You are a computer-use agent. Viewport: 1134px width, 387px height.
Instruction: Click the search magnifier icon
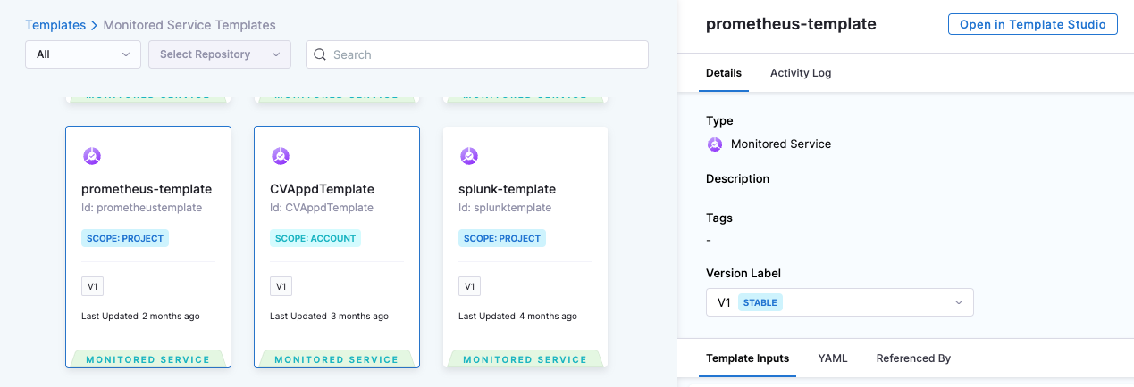[x=321, y=54]
